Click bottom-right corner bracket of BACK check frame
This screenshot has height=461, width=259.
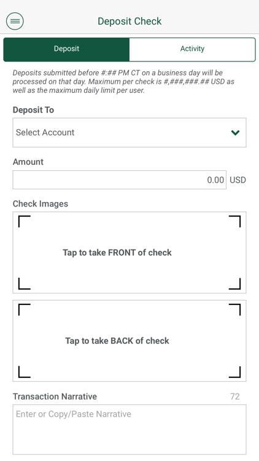click(x=234, y=372)
